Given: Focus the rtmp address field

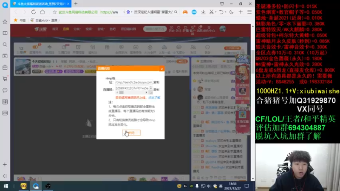Looking at the screenshot, I should tap(134, 82).
